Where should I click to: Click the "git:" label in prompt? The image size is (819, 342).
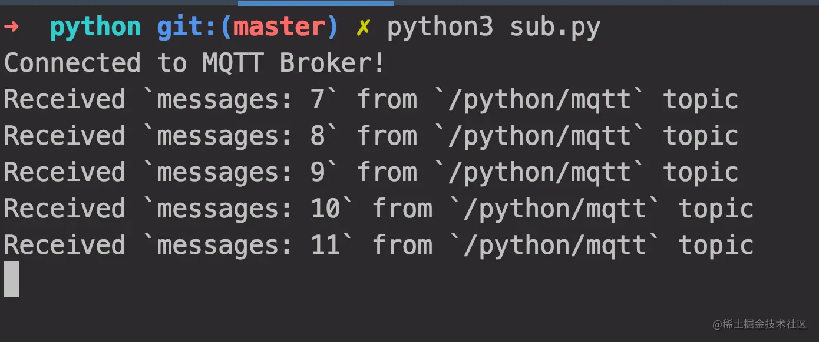188,28
